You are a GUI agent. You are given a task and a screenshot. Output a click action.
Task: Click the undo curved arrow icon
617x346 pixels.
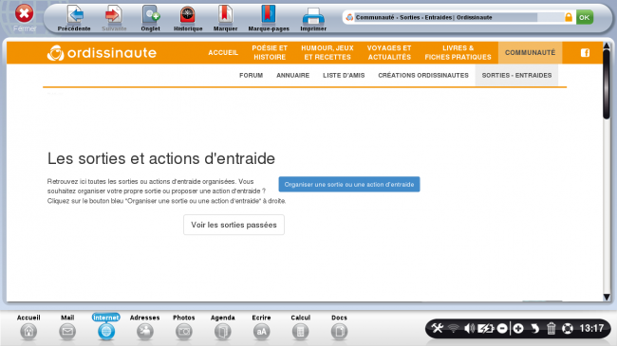coord(534,328)
